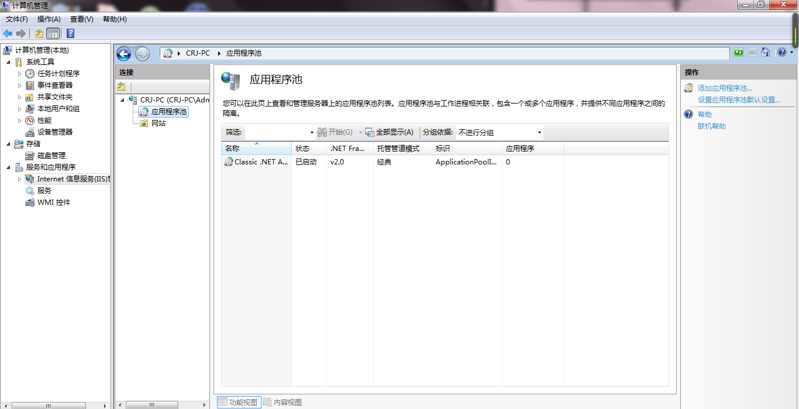
Task: Open the IIS home view via the house icon
Action: tap(766, 53)
